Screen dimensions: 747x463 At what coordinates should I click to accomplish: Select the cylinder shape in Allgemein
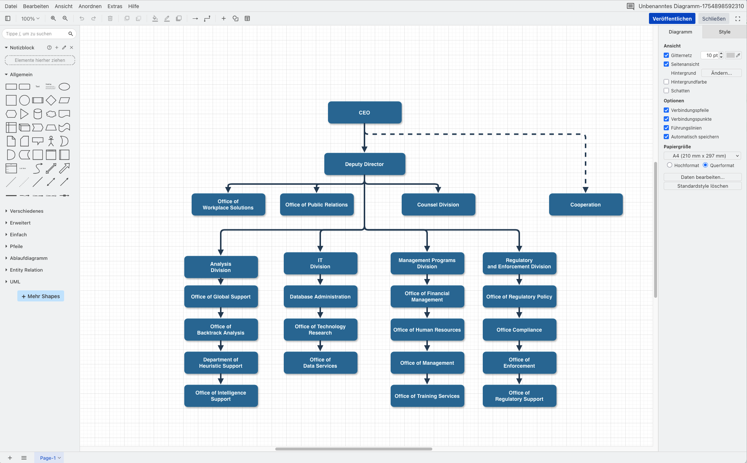coord(38,114)
